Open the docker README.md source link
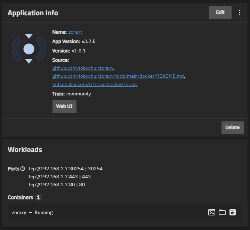The width and height of the screenshot is (250, 230). click(x=118, y=76)
